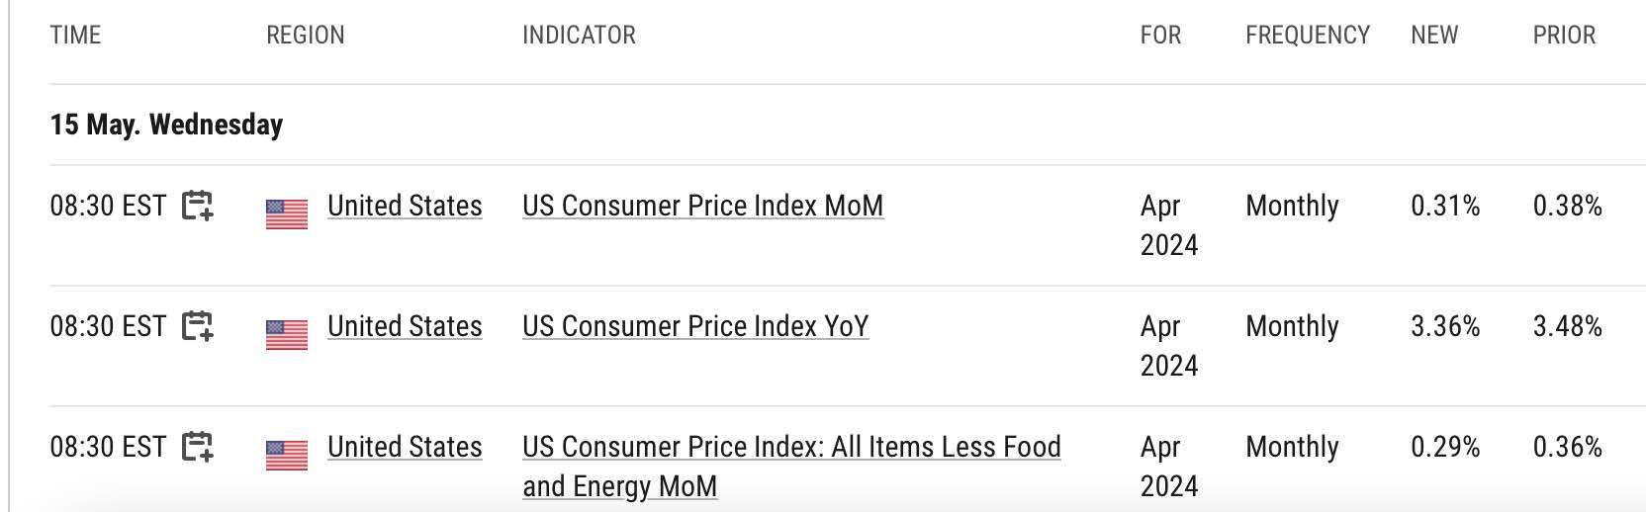The width and height of the screenshot is (1646, 512).
Task: Add US Consumer Price Index YoY to calendar
Action: tap(198, 326)
